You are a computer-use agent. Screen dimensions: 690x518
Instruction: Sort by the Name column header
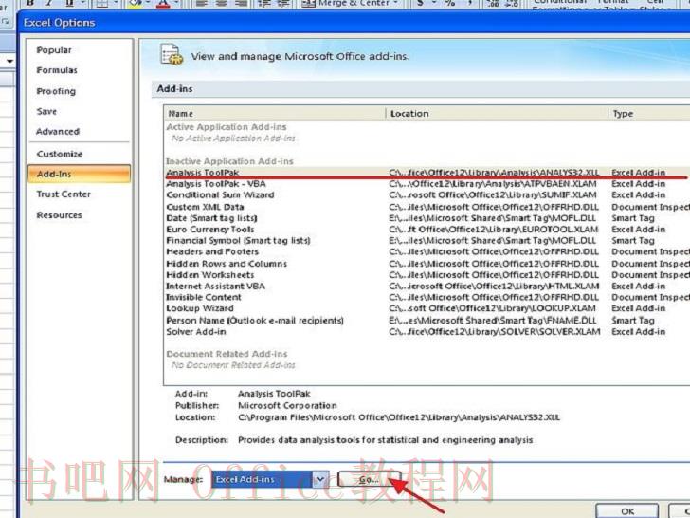[275, 114]
